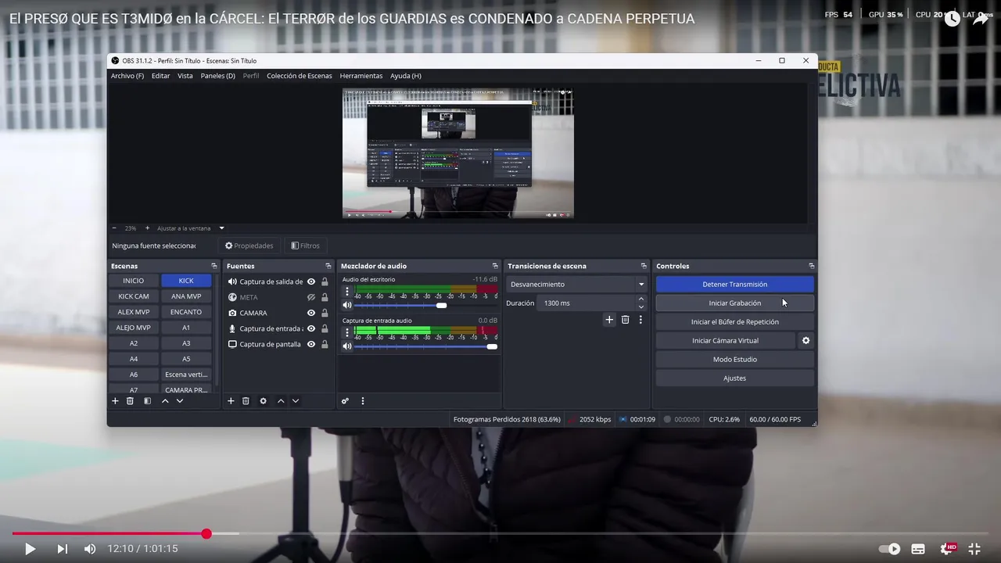Click Iniciar Grabación button
Screen dimensions: 1001x563
[735, 303]
